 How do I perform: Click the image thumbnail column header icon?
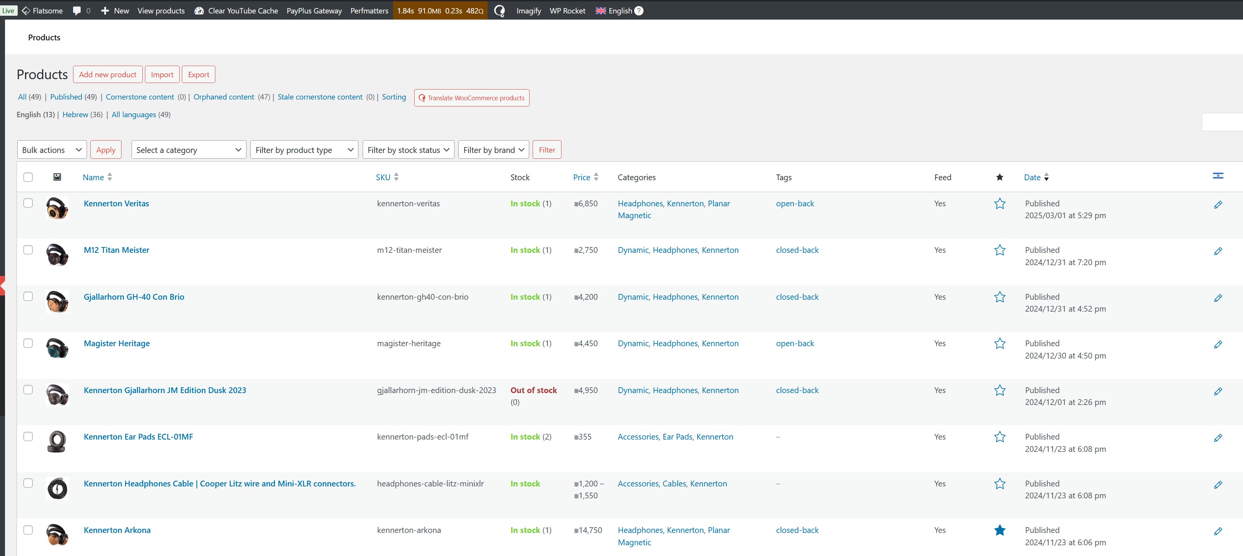tap(57, 177)
